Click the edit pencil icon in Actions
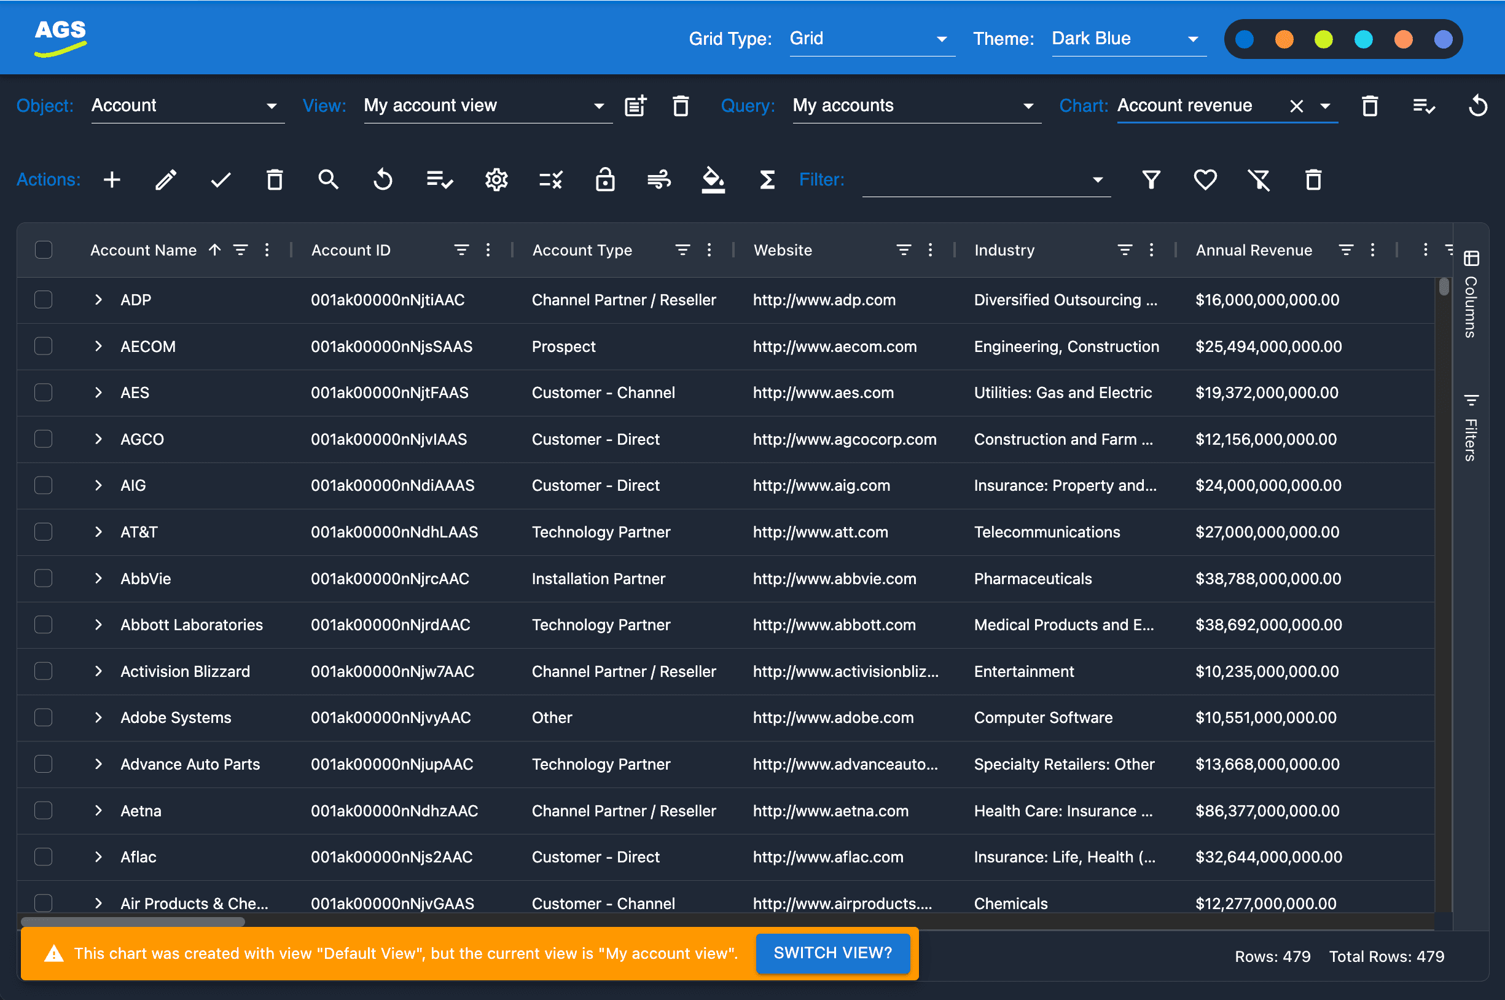The width and height of the screenshot is (1505, 1000). coord(166,181)
